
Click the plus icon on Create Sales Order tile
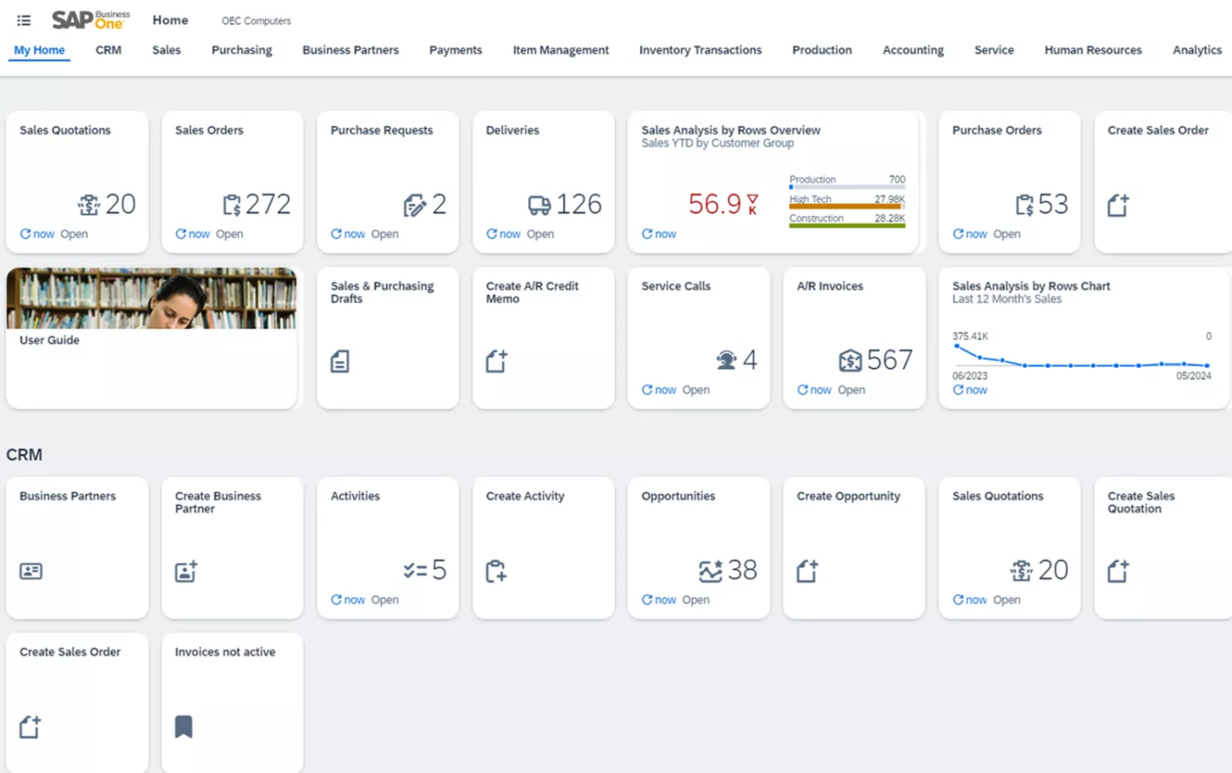(1118, 204)
